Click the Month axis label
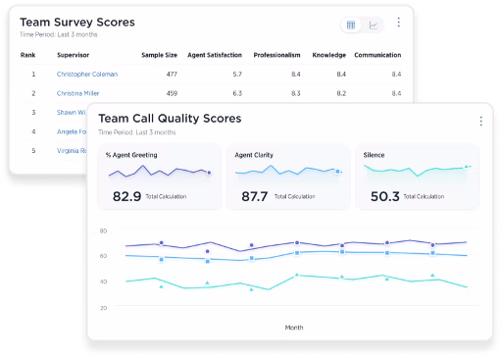This screenshot has width=502, height=358. pos(294,328)
